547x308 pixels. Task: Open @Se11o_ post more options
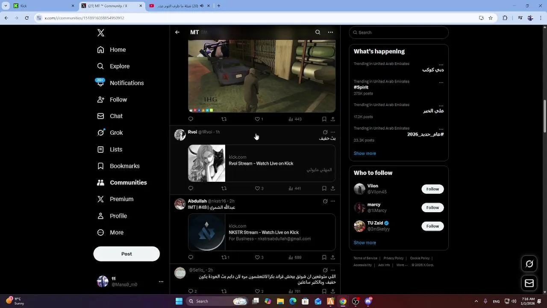click(x=333, y=270)
